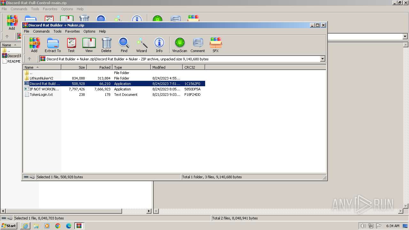Open Media Player from taskbar

tap(47, 226)
